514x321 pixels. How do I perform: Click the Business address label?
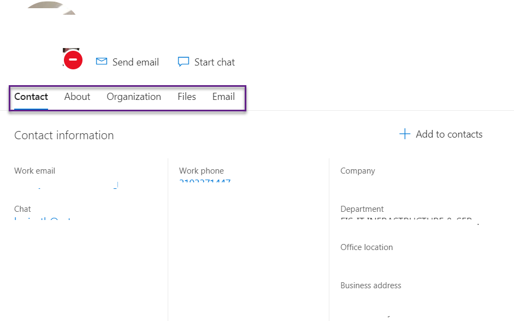tap(371, 286)
